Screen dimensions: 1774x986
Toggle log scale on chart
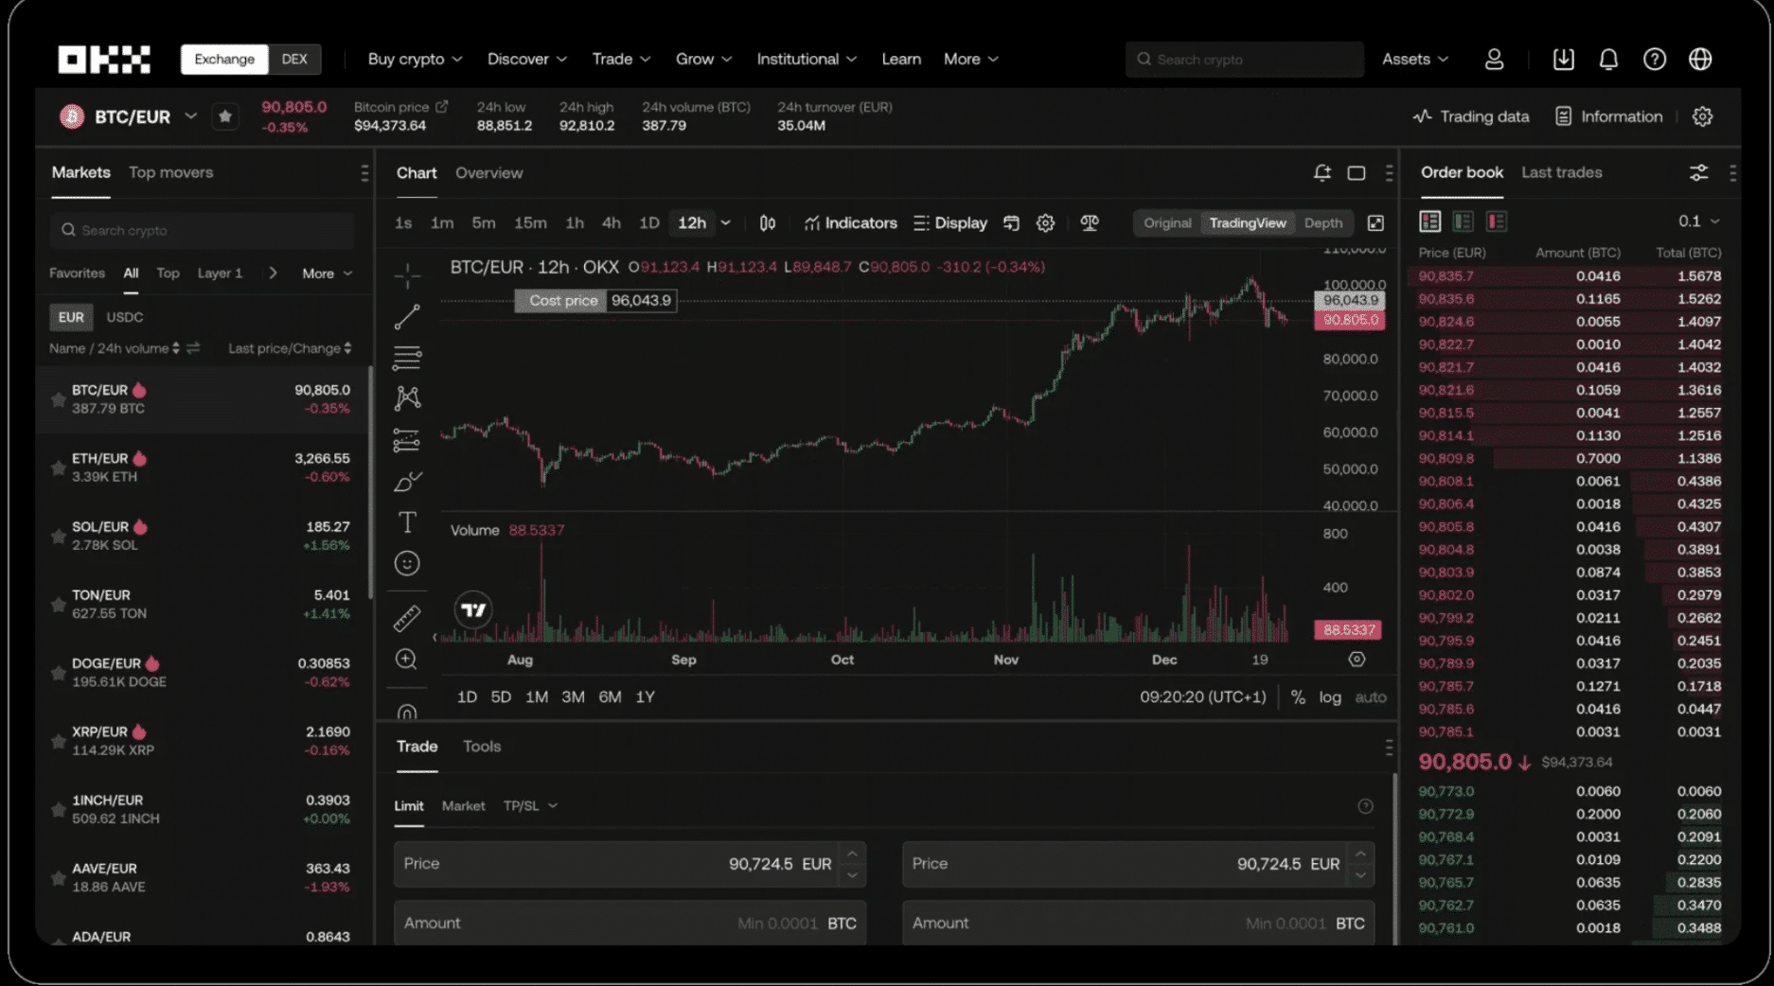[x=1329, y=697]
